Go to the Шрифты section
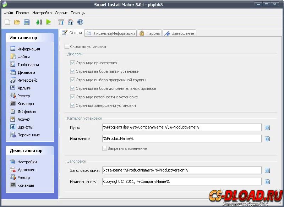This screenshot has height=207, width=284. [22, 127]
